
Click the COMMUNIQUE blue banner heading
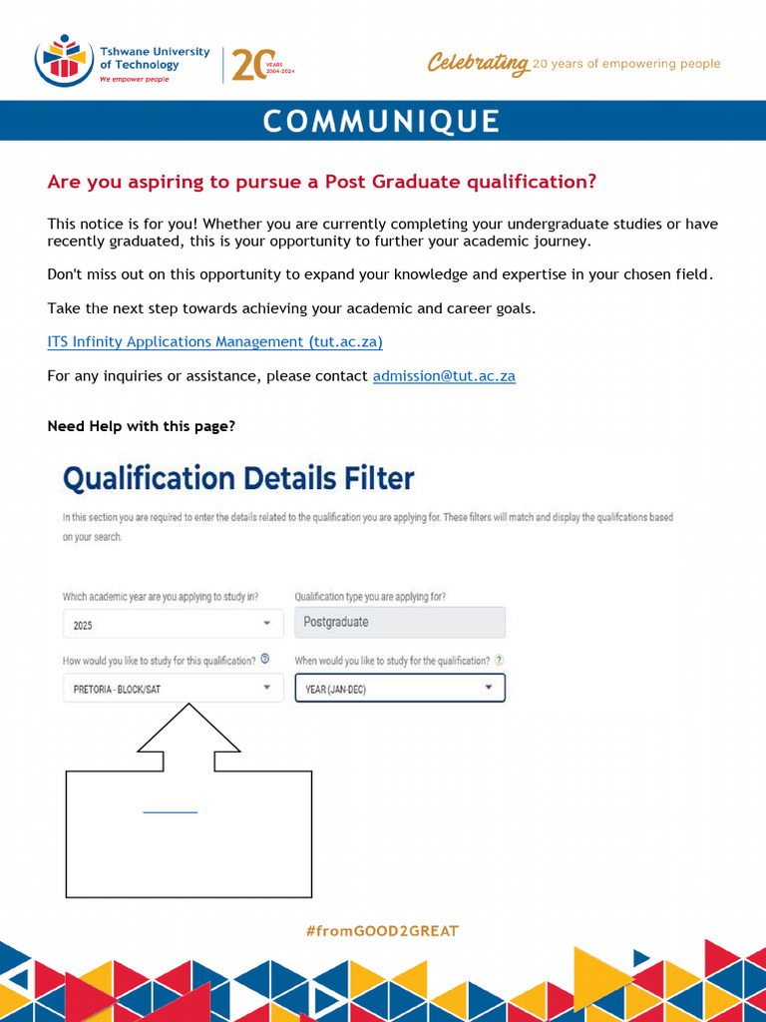pos(383,121)
